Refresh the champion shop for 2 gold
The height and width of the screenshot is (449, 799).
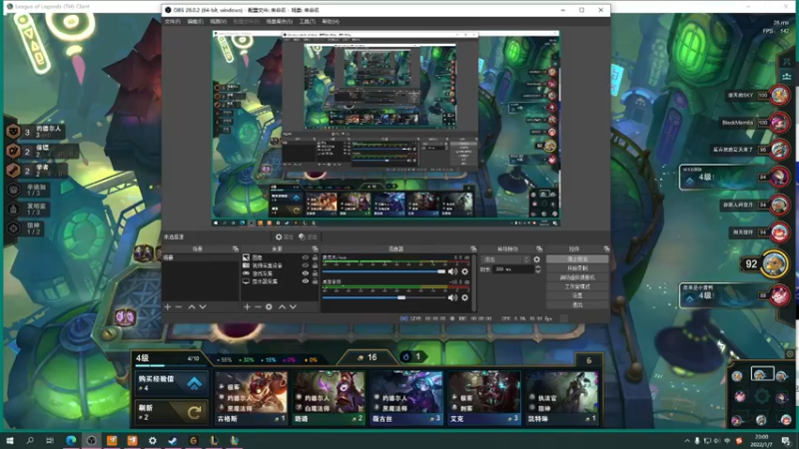[x=172, y=412]
